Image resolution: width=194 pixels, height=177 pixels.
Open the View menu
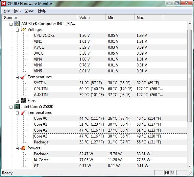pos(29,11)
